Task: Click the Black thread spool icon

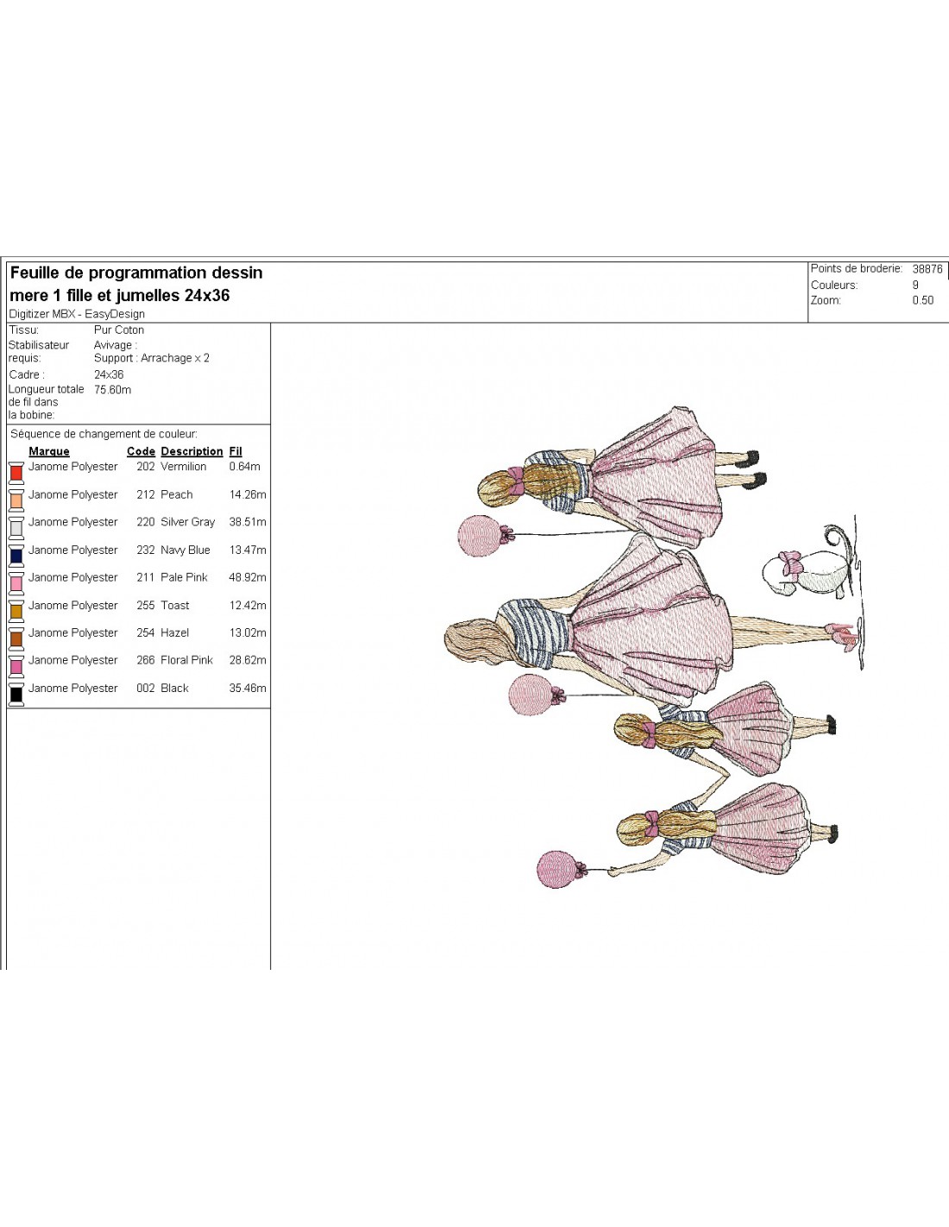Action: (16, 693)
